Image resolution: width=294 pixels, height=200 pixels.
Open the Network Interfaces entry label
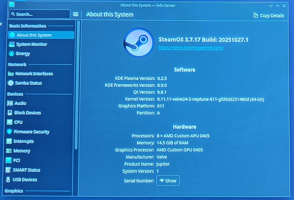[34, 74]
